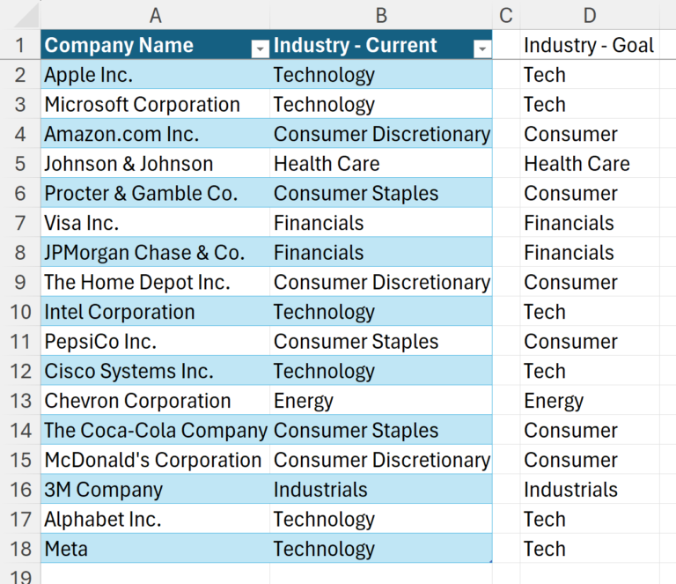Select column B header

click(381, 15)
